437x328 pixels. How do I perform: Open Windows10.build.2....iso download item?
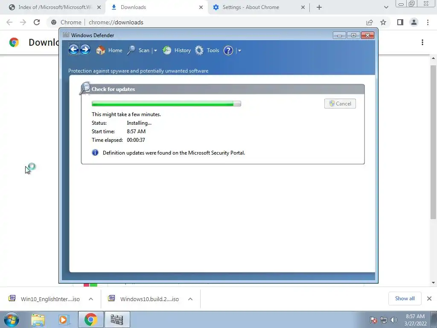144,299
